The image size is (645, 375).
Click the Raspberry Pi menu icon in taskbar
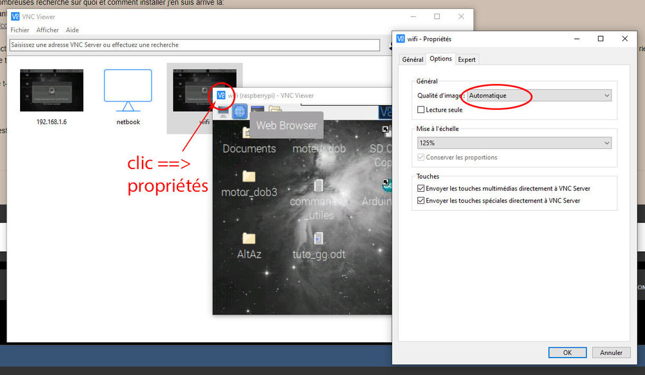pos(223,111)
